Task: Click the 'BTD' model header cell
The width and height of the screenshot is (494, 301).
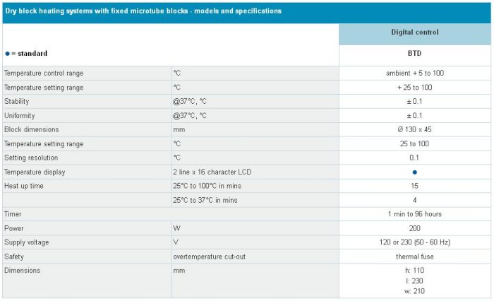Action: 415,53
